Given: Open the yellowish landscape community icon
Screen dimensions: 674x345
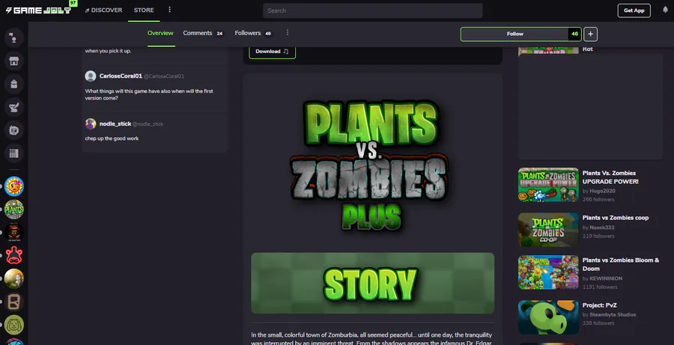Looking at the screenshot, I should [13, 278].
